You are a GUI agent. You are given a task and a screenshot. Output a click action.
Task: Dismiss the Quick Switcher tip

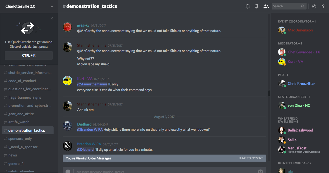(52, 18)
